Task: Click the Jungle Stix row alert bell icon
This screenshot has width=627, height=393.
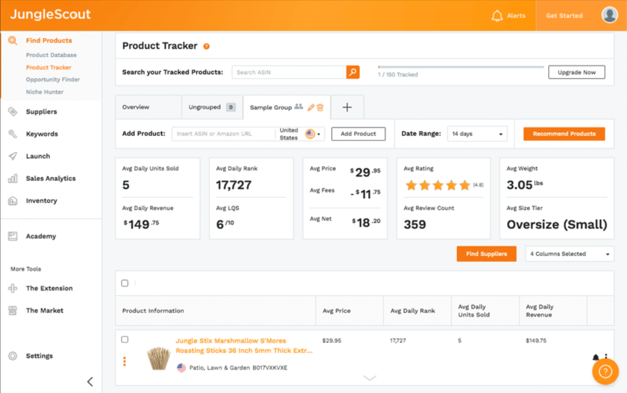Action: pyautogui.click(x=595, y=357)
